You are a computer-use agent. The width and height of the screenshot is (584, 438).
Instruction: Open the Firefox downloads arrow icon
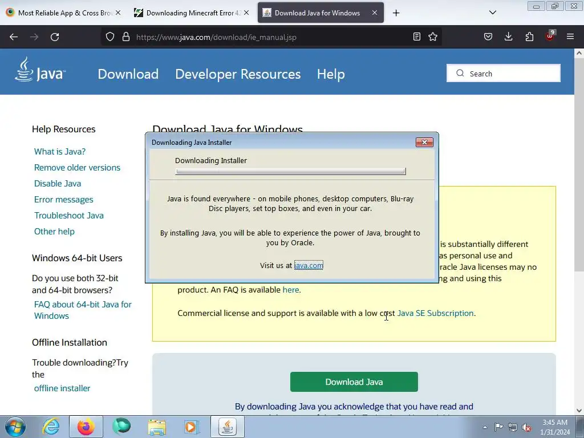pyautogui.click(x=508, y=36)
